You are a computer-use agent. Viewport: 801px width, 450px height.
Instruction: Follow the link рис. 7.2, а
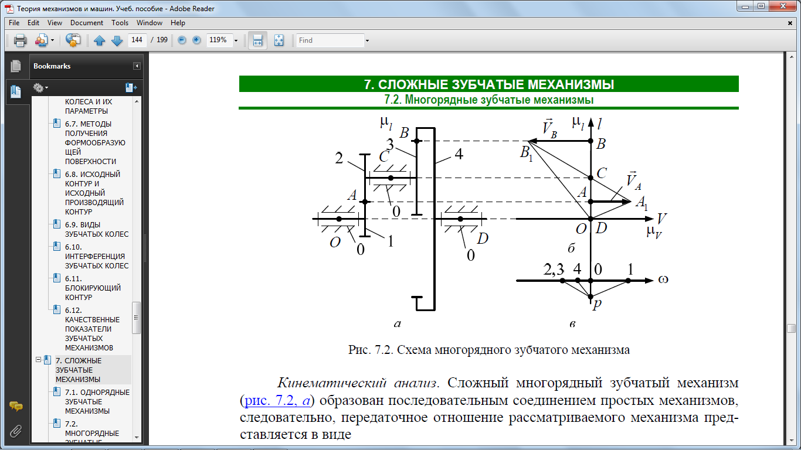(x=278, y=401)
